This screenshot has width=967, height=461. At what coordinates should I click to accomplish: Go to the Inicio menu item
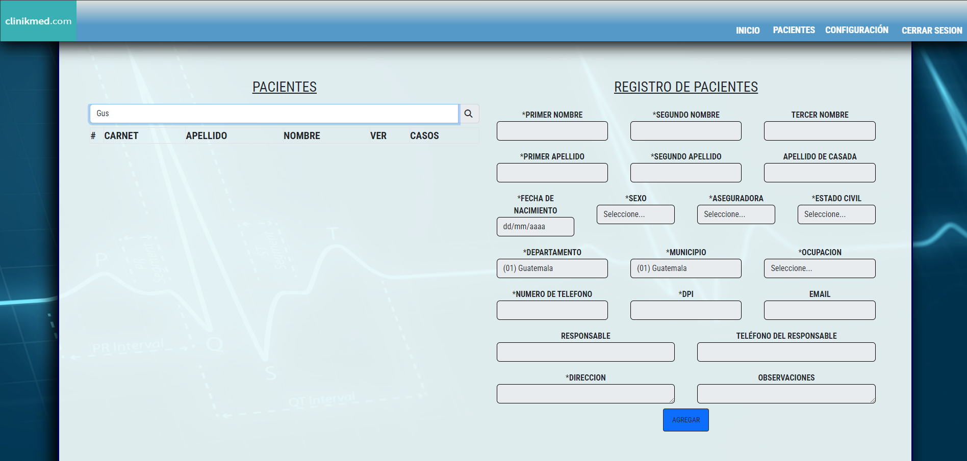tap(747, 31)
